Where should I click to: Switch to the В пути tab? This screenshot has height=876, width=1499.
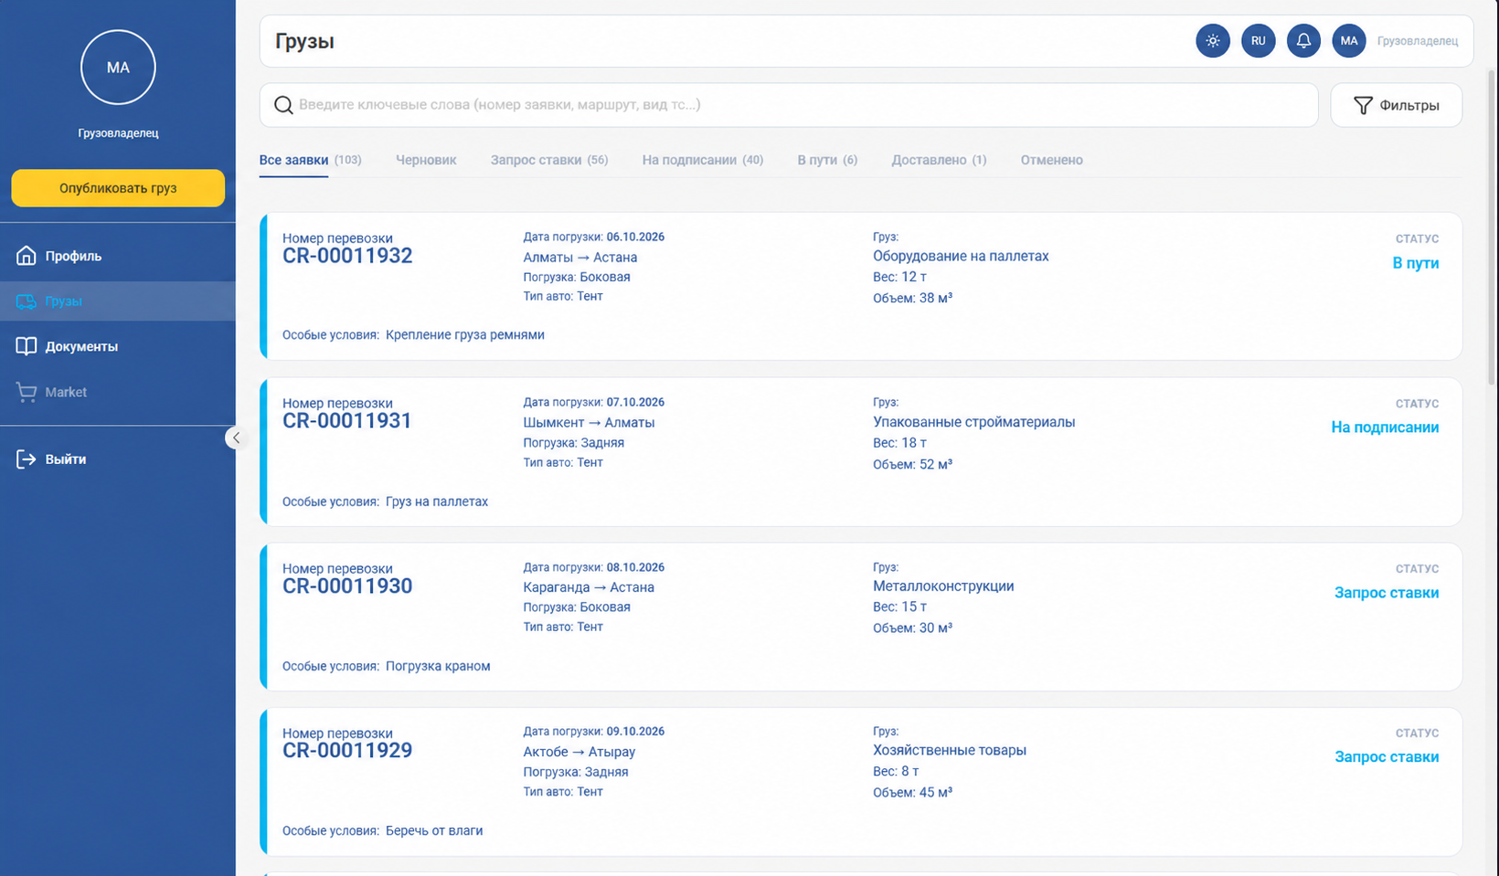[x=827, y=160]
